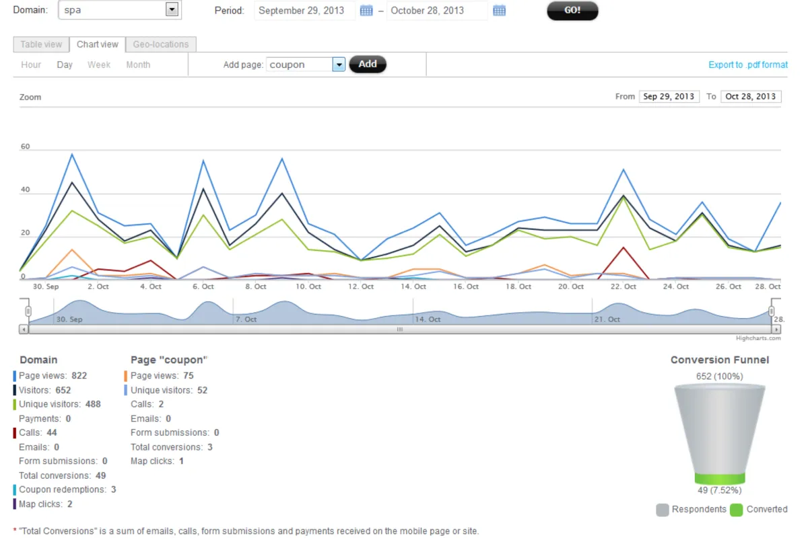Viewport: 808px width, 540px height.
Task: Click the From date field Sep 29, 2013
Action: tap(669, 96)
